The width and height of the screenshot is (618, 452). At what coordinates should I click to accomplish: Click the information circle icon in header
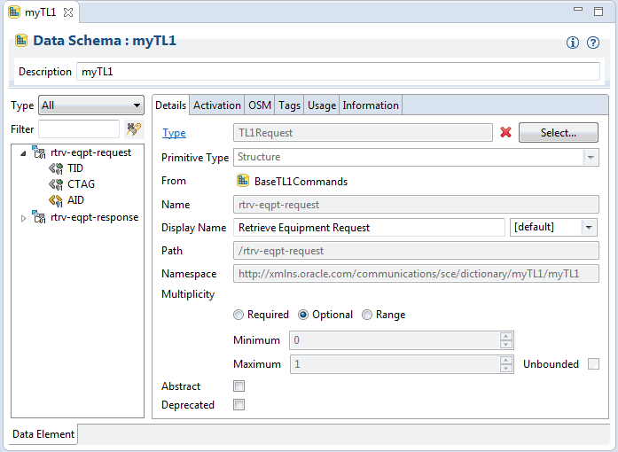pyautogui.click(x=573, y=43)
